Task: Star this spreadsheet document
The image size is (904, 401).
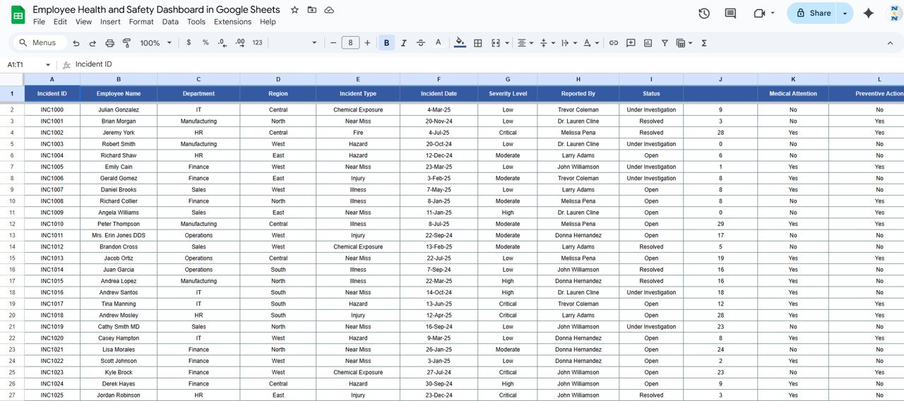Action: coord(295,10)
